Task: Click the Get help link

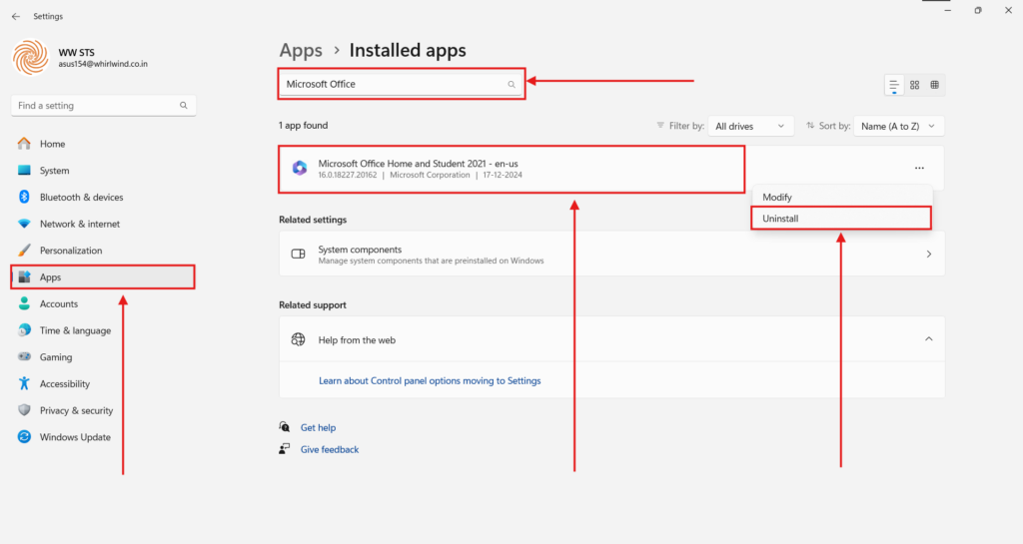Action: point(318,427)
